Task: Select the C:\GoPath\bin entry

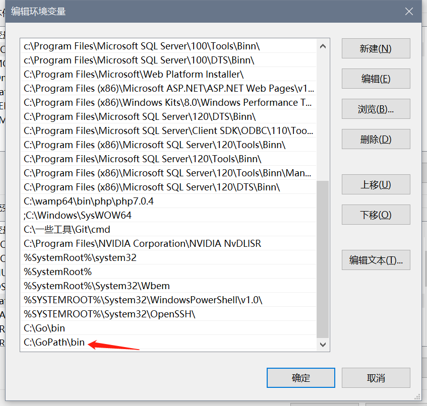Action: (x=168, y=343)
